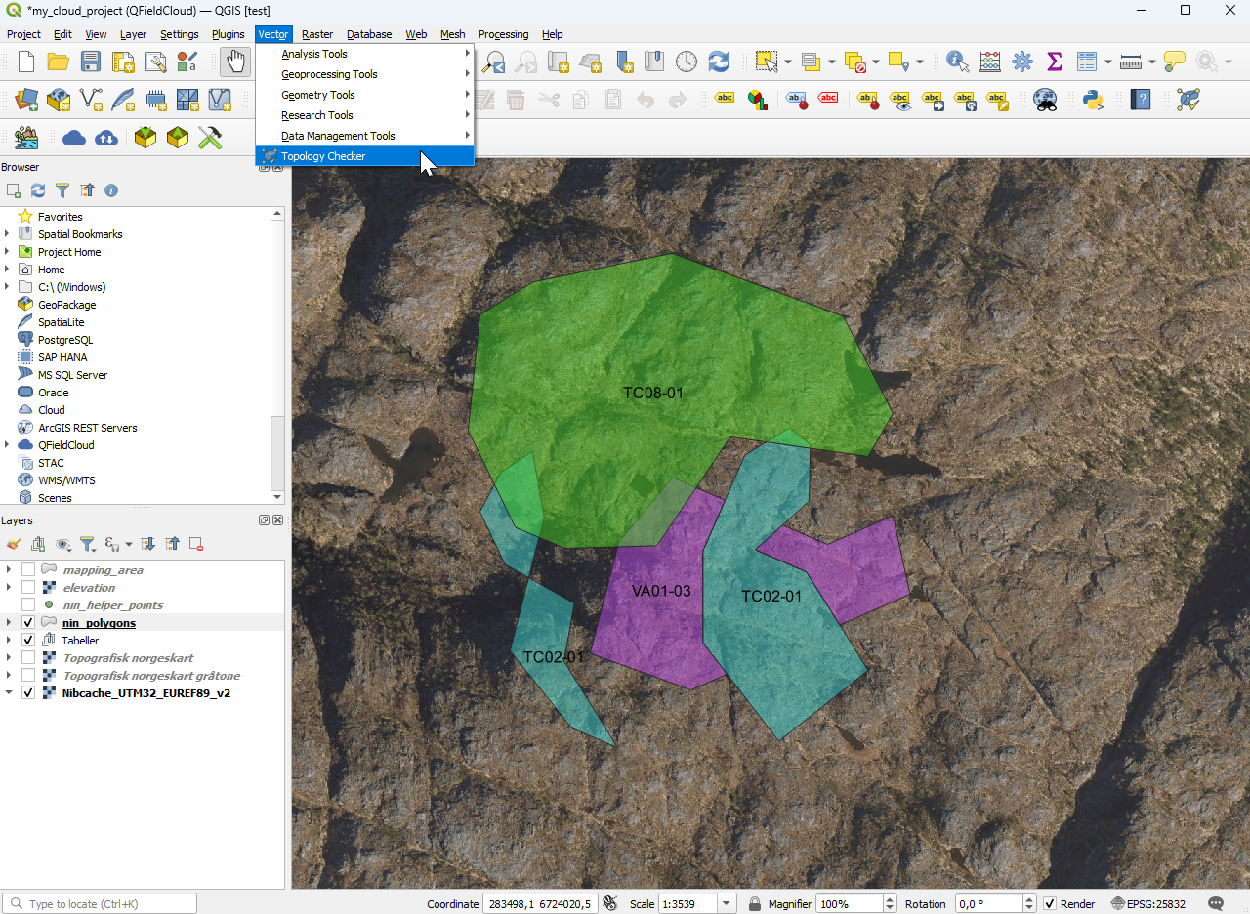Image resolution: width=1250 pixels, height=914 pixels.
Task: Select the Pan Map hand tool
Action: pyautogui.click(x=234, y=62)
